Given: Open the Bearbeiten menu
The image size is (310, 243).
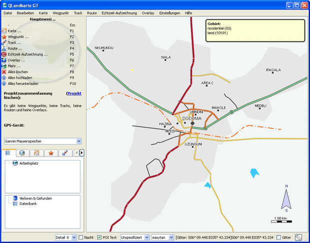Looking at the screenshot, I should (x=25, y=13).
